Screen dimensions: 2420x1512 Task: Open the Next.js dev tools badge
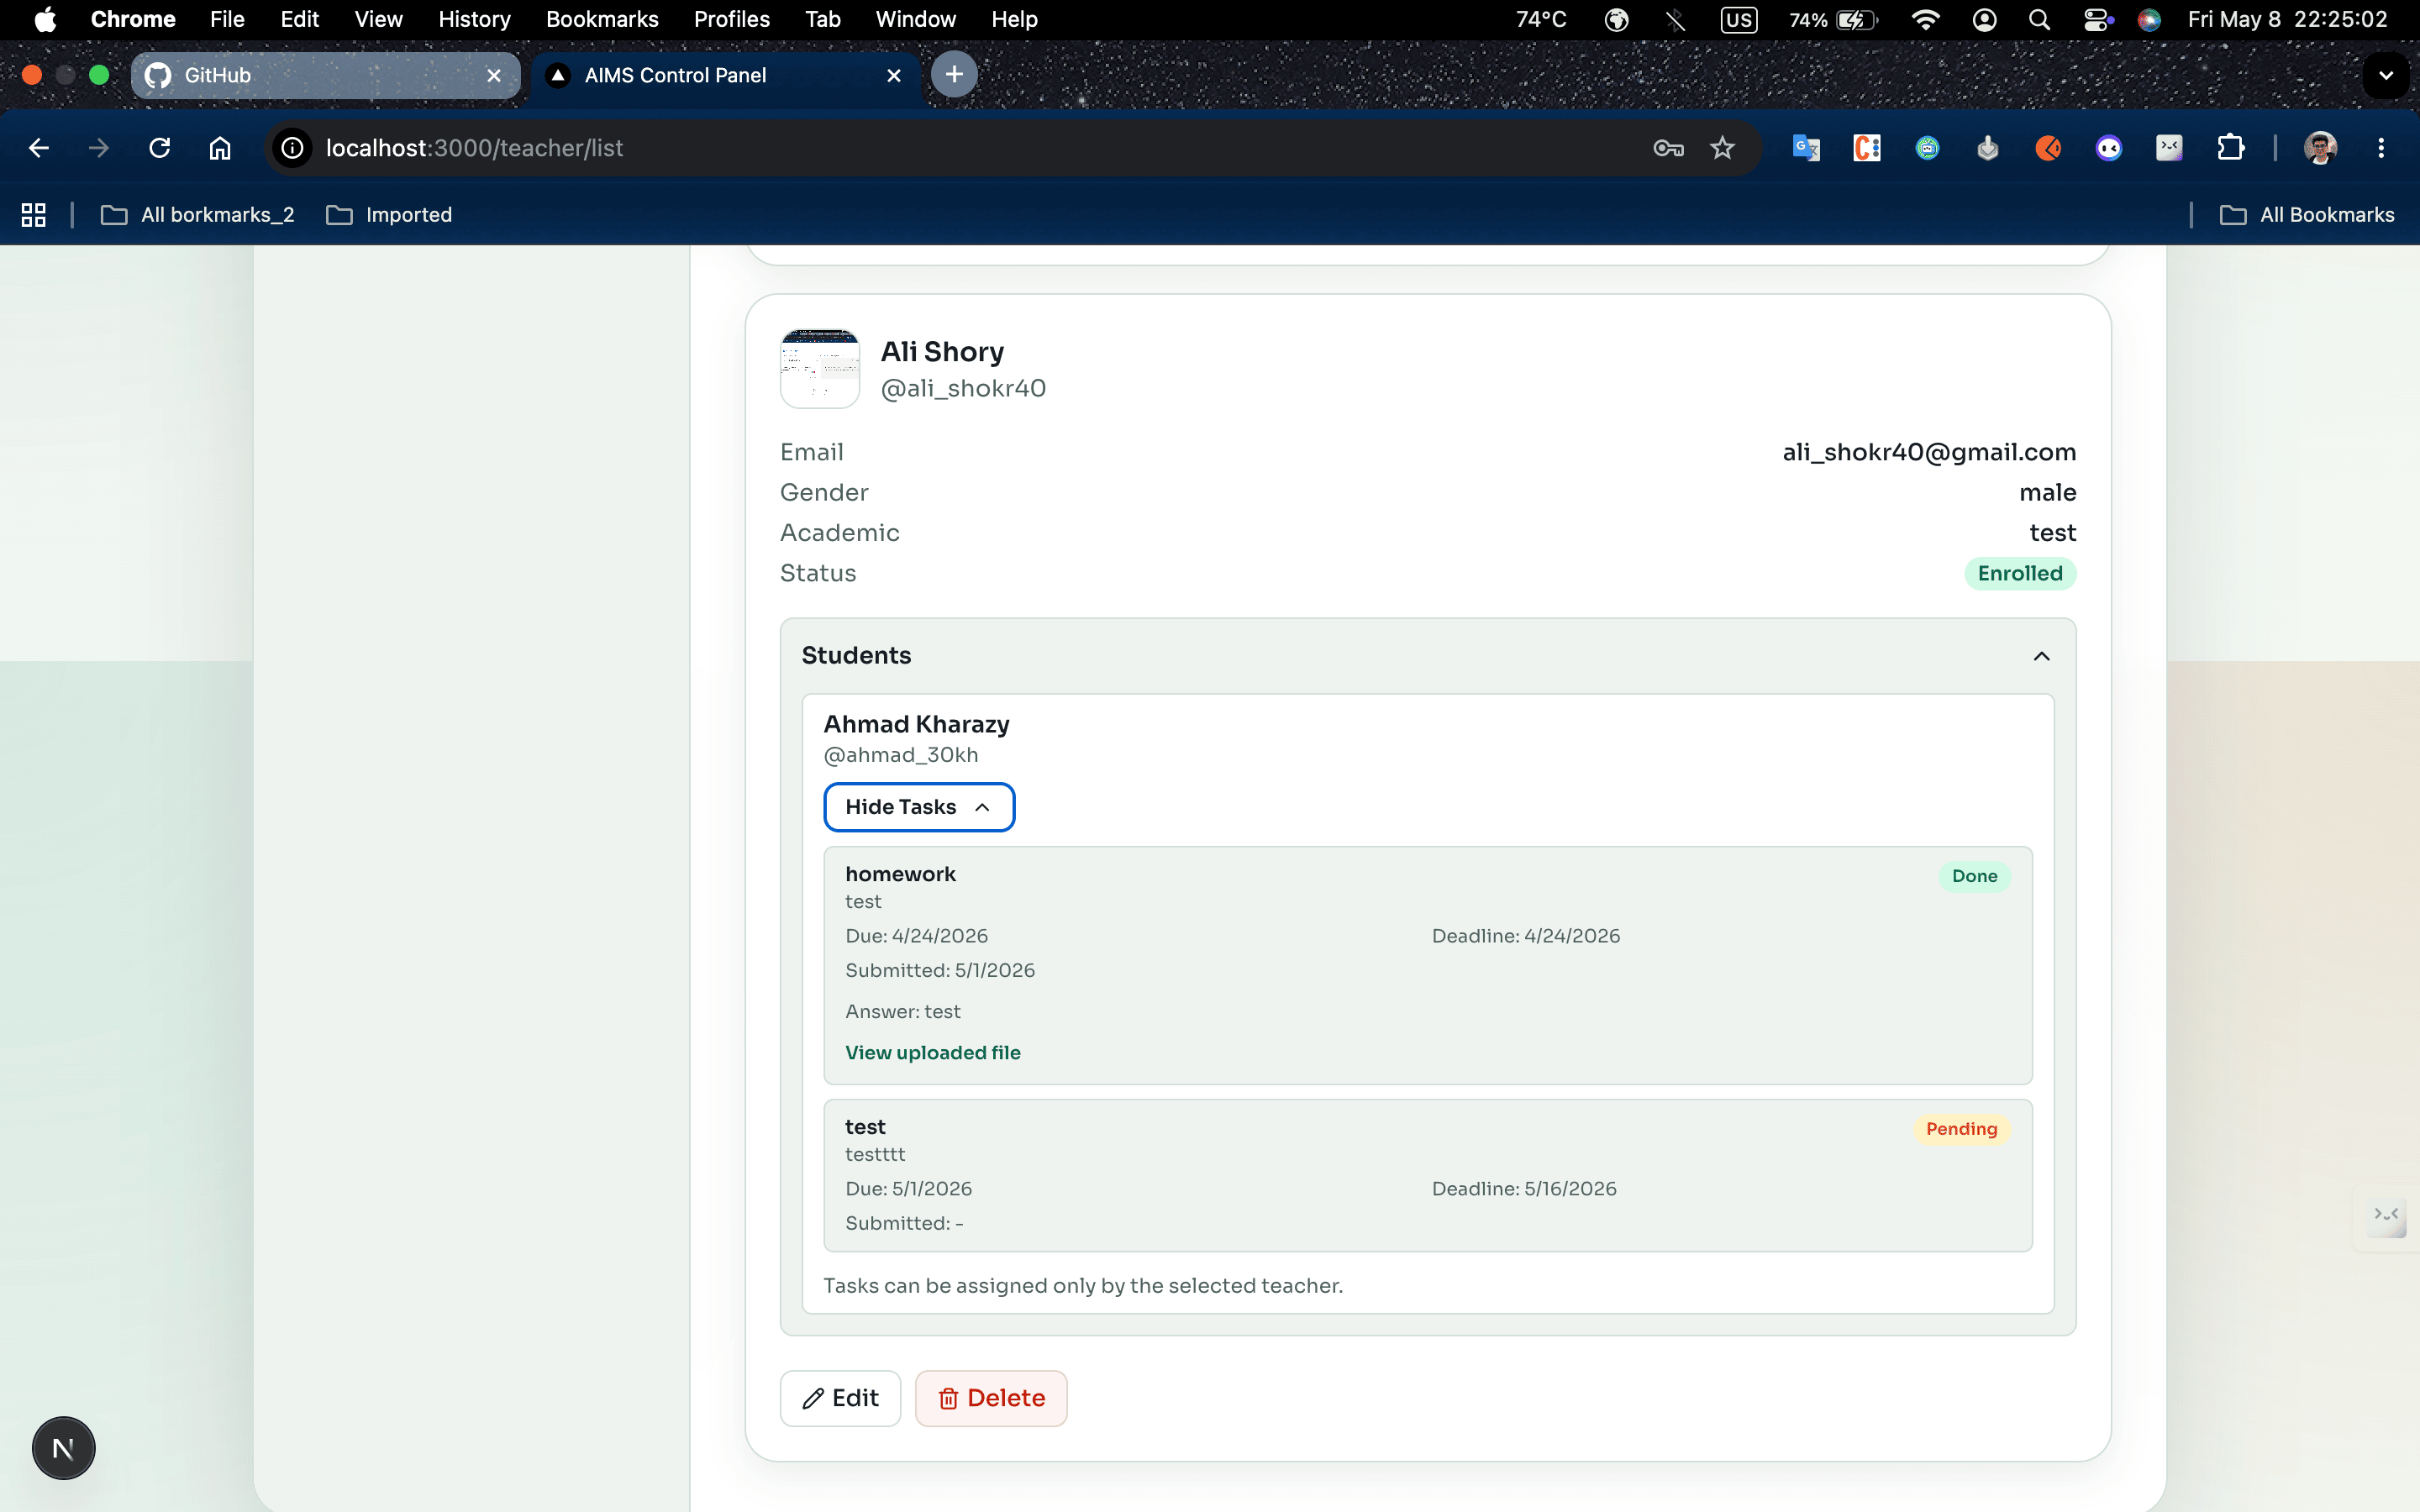63,1448
